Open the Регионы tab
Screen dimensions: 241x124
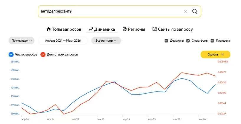tap(136, 29)
